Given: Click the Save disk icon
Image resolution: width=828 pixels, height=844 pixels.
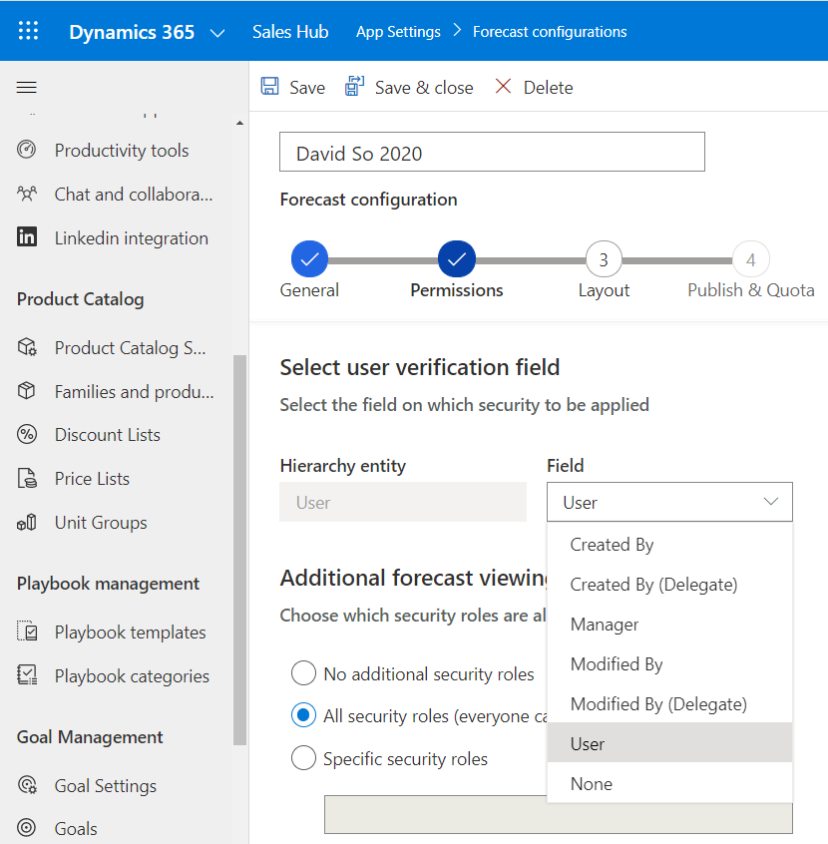Looking at the screenshot, I should click(270, 87).
